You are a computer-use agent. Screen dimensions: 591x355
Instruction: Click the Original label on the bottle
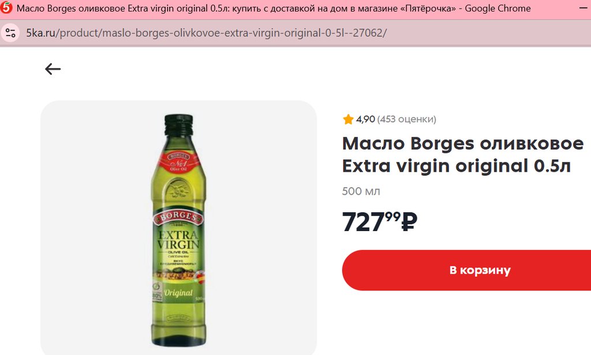178,293
